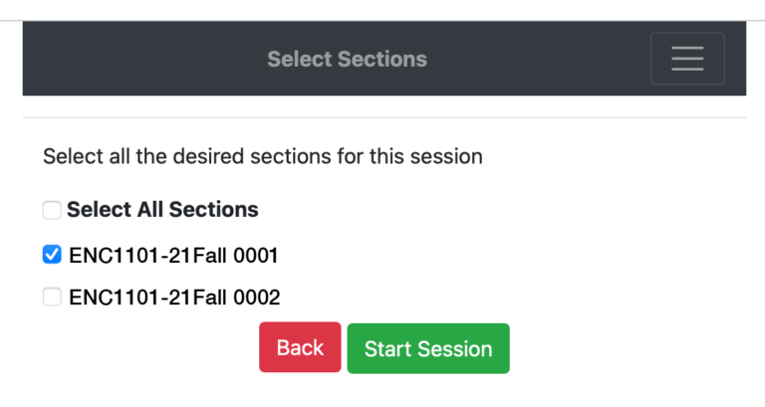Click the 'Select All Sections' label text
765x407 pixels.
pyautogui.click(x=162, y=210)
